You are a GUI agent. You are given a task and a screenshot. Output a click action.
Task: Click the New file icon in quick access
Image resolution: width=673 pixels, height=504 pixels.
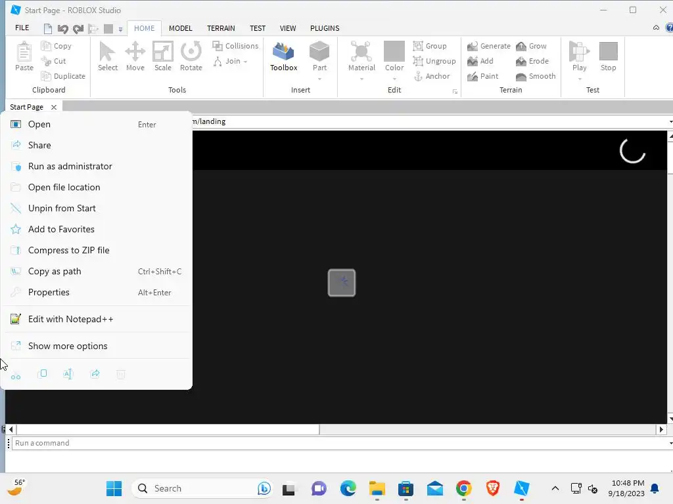pyautogui.click(x=47, y=29)
